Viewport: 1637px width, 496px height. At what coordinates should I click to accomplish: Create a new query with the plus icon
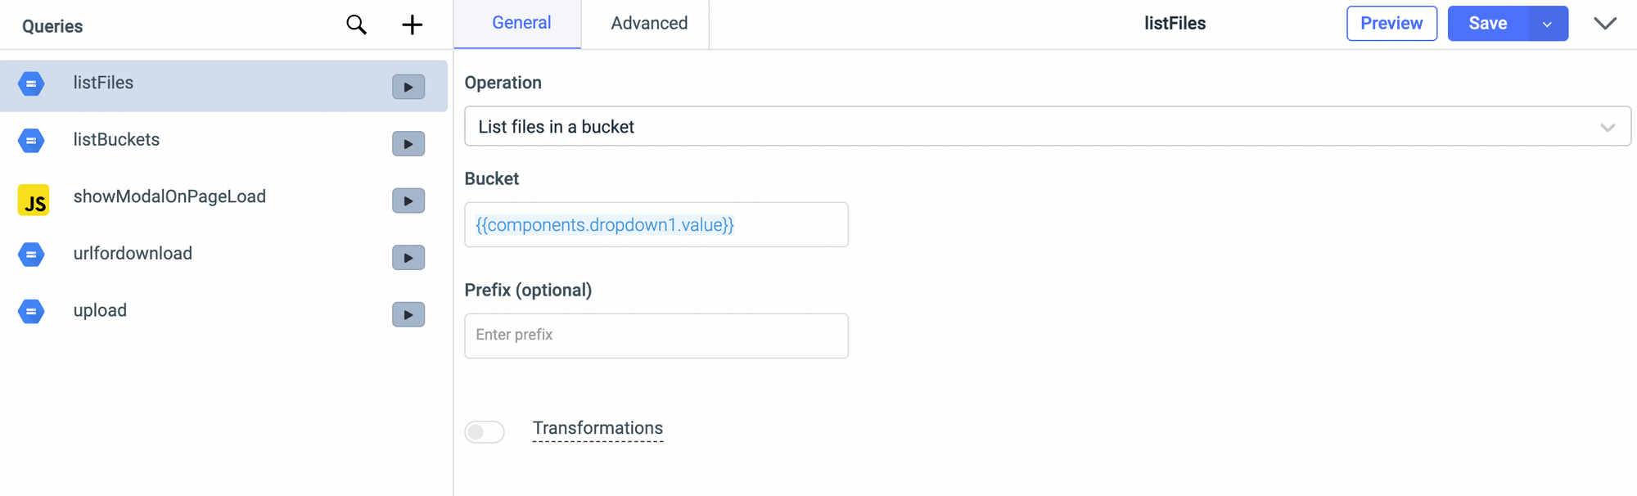pos(412,25)
